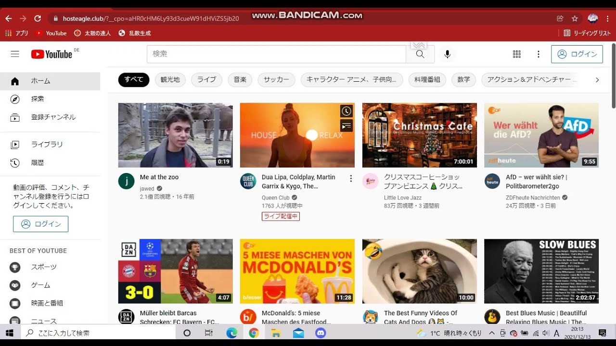616x346 pixels.
Task: Click the ログイン button in the header
Action: coord(577,54)
